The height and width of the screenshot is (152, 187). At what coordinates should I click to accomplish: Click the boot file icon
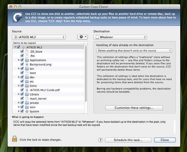pyautogui.click(x=27, y=73)
